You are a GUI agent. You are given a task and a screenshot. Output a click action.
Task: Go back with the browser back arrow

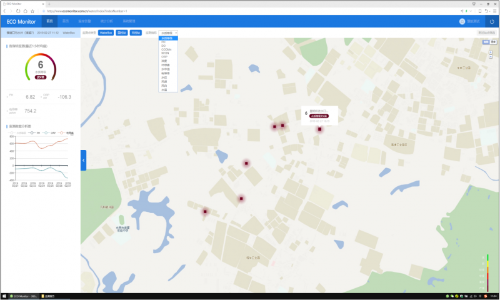click(4, 11)
